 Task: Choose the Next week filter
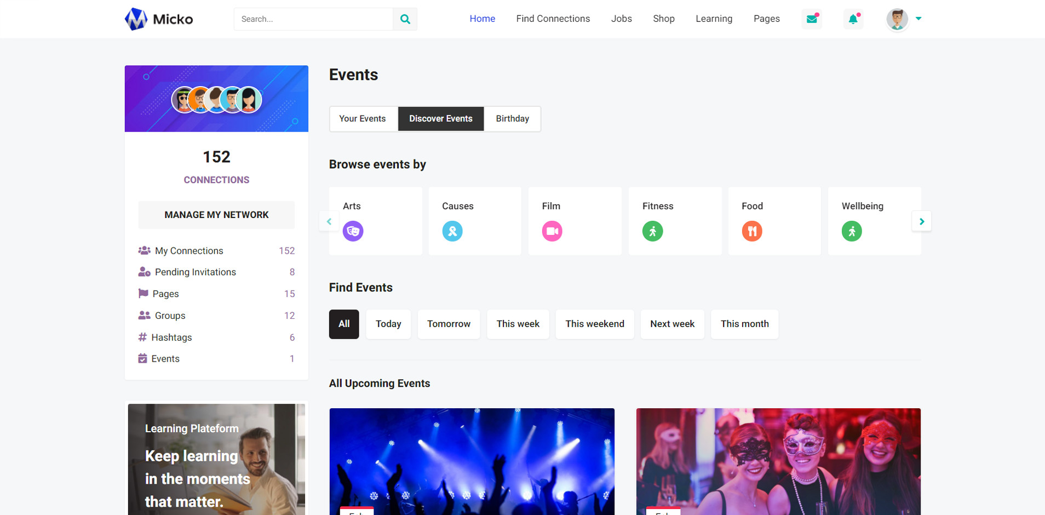[x=672, y=324]
